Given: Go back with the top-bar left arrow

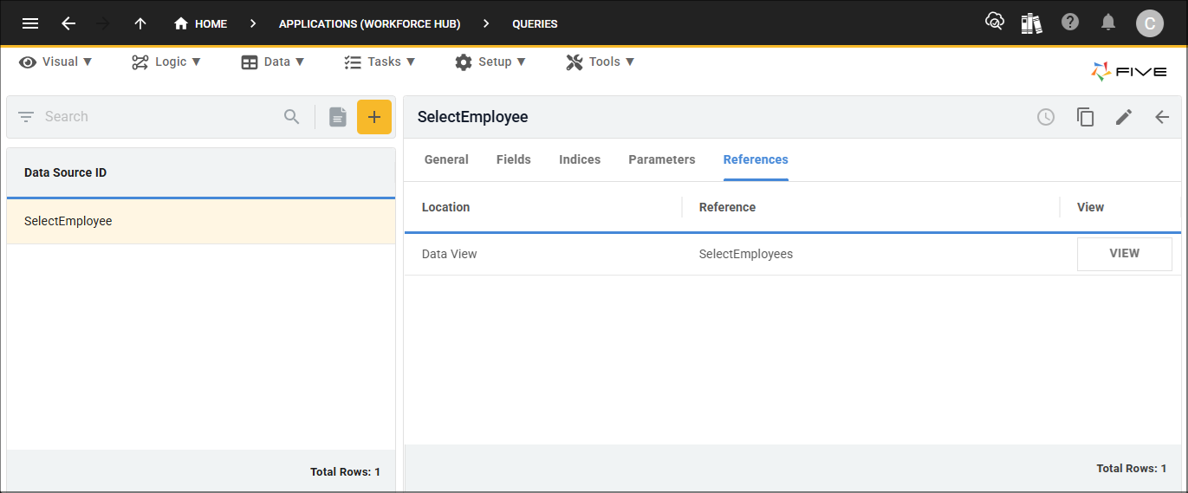Looking at the screenshot, I should click(68, 23).
